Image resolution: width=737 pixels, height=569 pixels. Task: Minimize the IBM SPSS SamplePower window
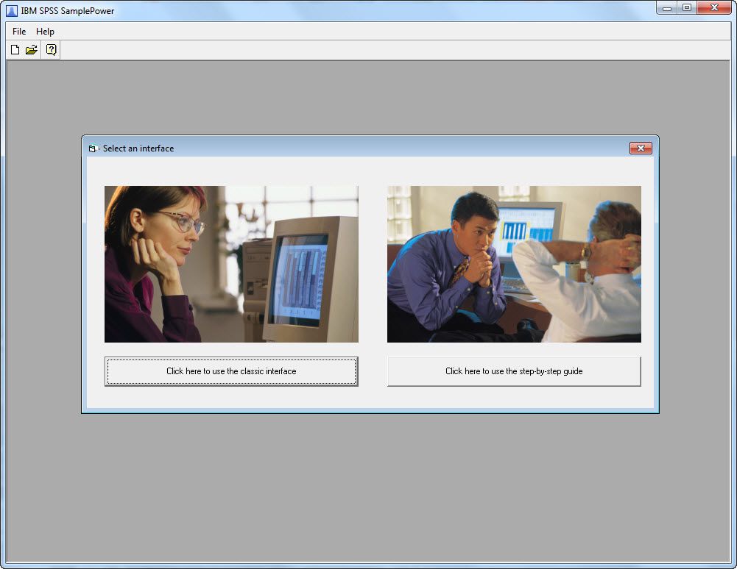[666, 8]
